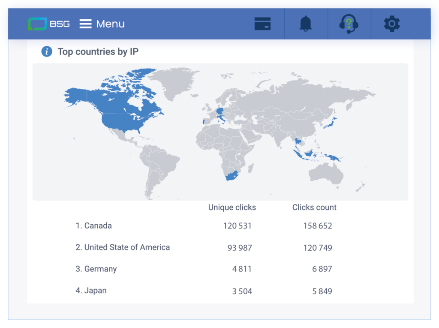The width and height of the screenshot is (439, 328).
Task: Click the info icon next to Top countries
Action: (x=46, y=51)
